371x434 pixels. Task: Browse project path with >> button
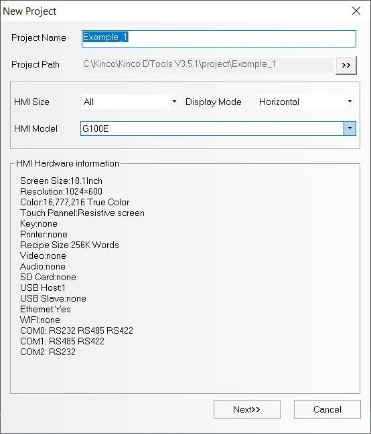pyautogui.click(x=346, y=66)
